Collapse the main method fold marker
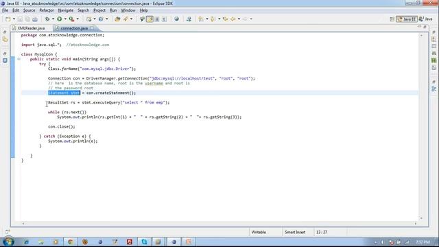 pyautogui.click(x=19, y=59)
